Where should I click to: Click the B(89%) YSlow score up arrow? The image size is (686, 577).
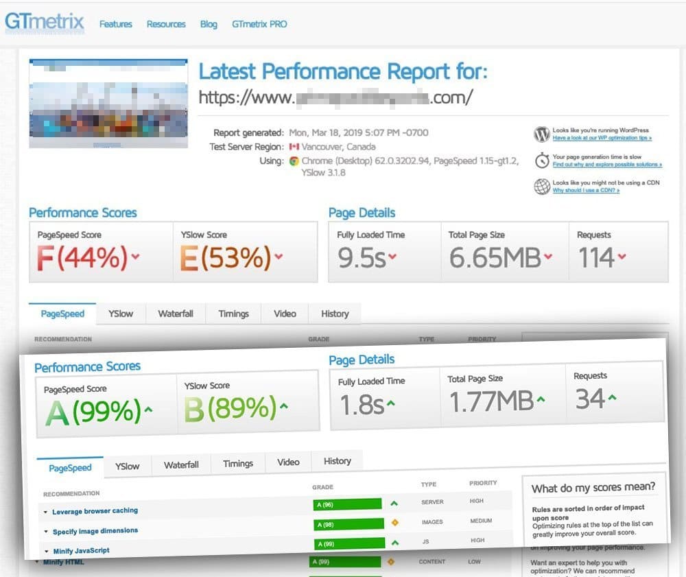pyautogui.click(x=284, y=406)
